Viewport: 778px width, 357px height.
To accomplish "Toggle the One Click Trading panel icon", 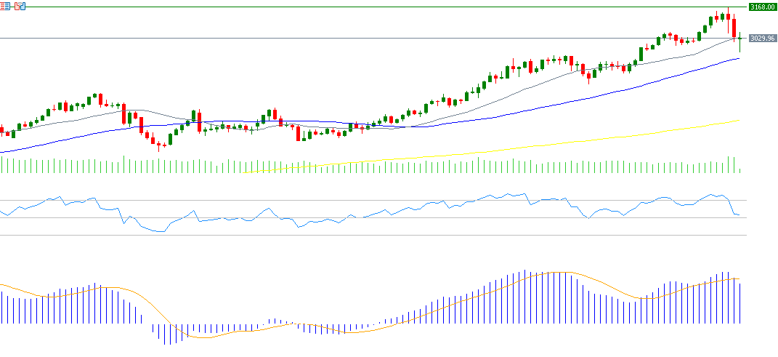I will click(19, 6).
